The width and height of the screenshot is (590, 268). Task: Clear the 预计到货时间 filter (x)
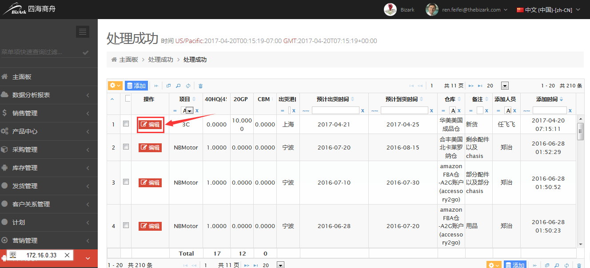[431, 110]
